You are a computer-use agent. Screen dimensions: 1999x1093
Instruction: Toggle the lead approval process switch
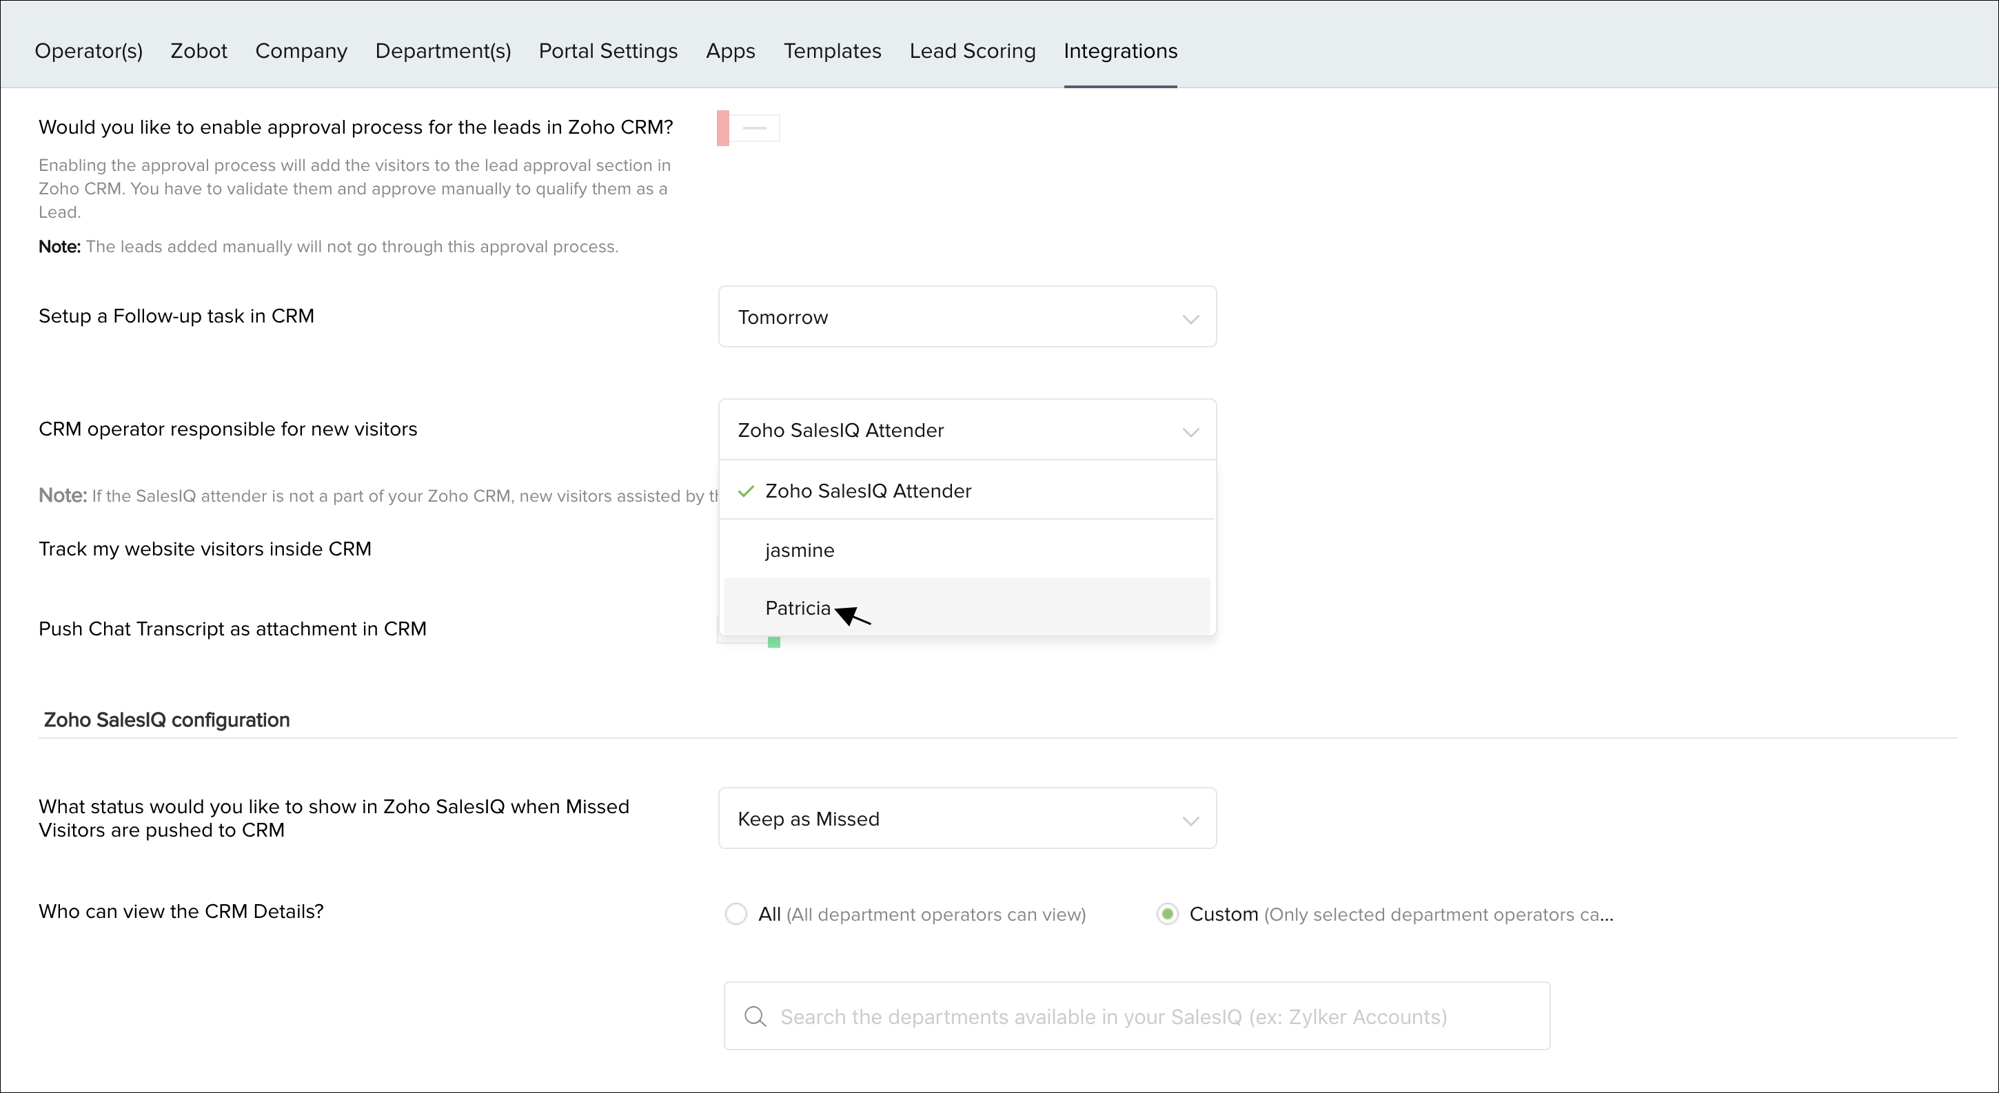(748, 128)
